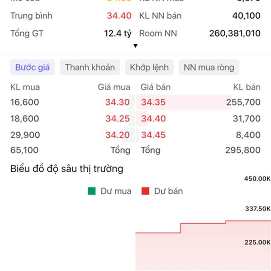Switch to the Thanh khoản tab

(x=90, y=68)
